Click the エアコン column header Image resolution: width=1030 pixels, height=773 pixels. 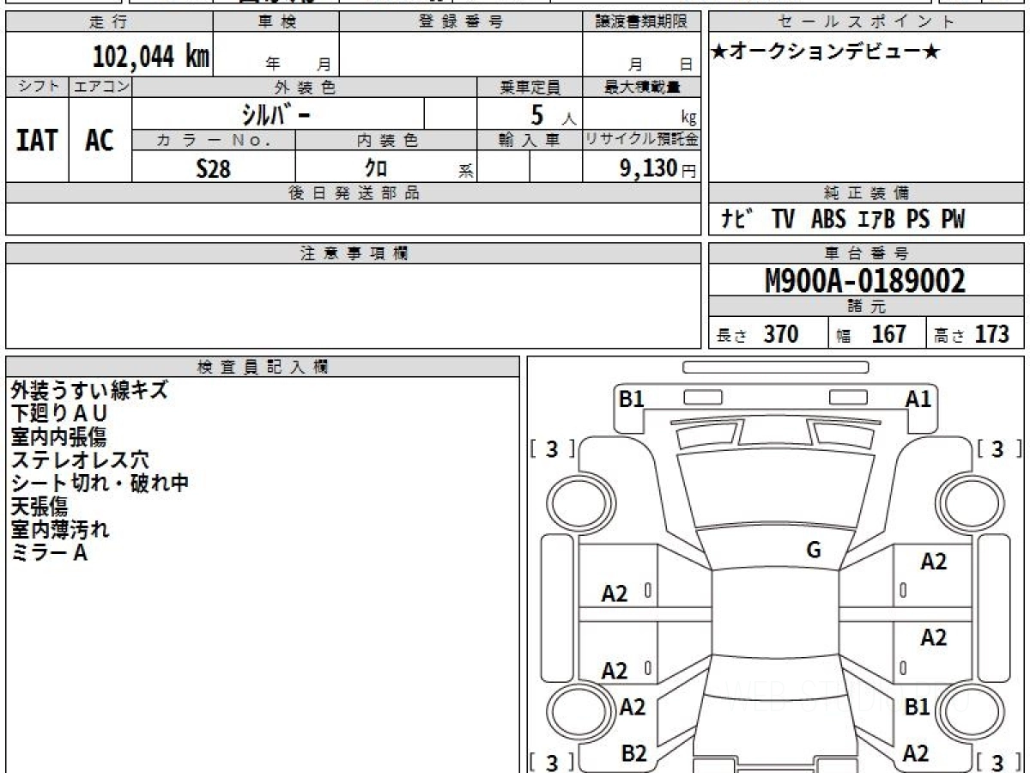(x=100, y=87)
